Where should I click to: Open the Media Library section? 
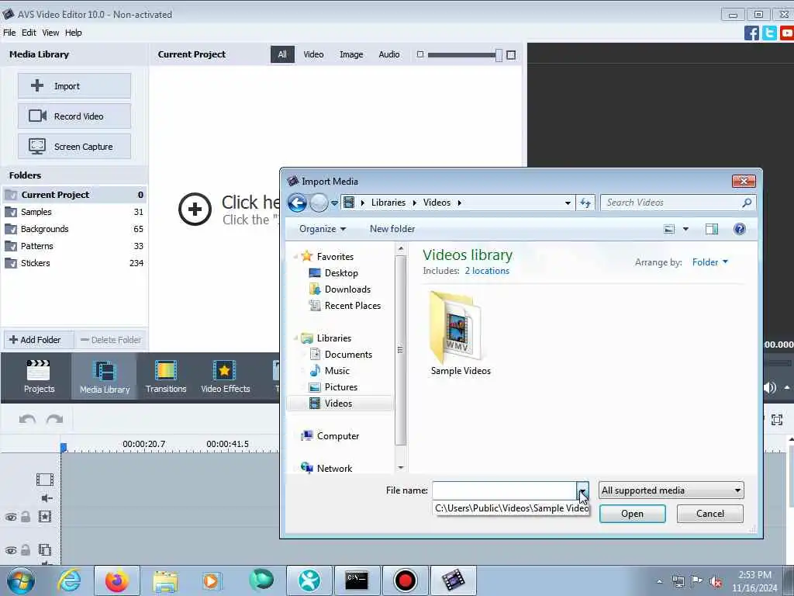(105, 376)
